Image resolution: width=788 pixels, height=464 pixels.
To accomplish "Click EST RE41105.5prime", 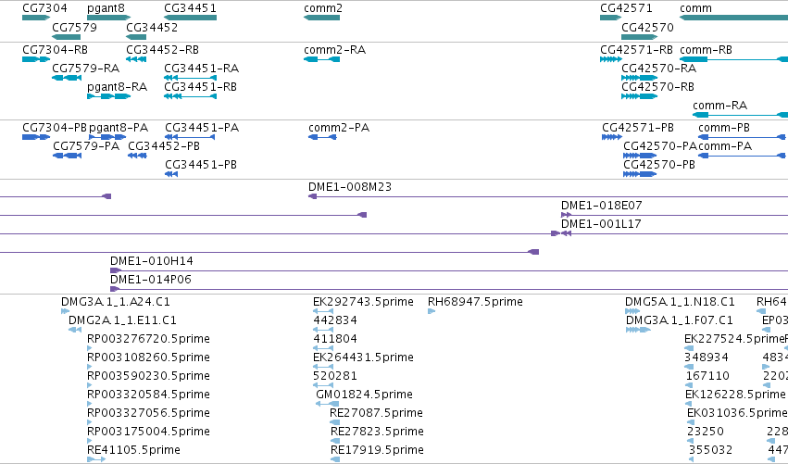I will 96,459.
